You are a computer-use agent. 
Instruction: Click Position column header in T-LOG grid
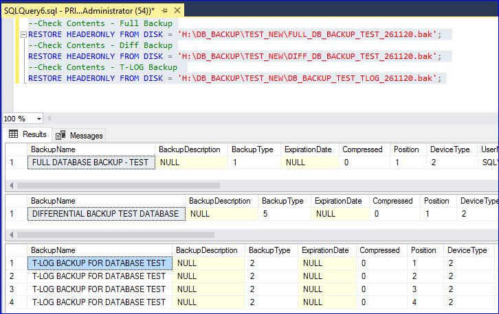point(423,250)
